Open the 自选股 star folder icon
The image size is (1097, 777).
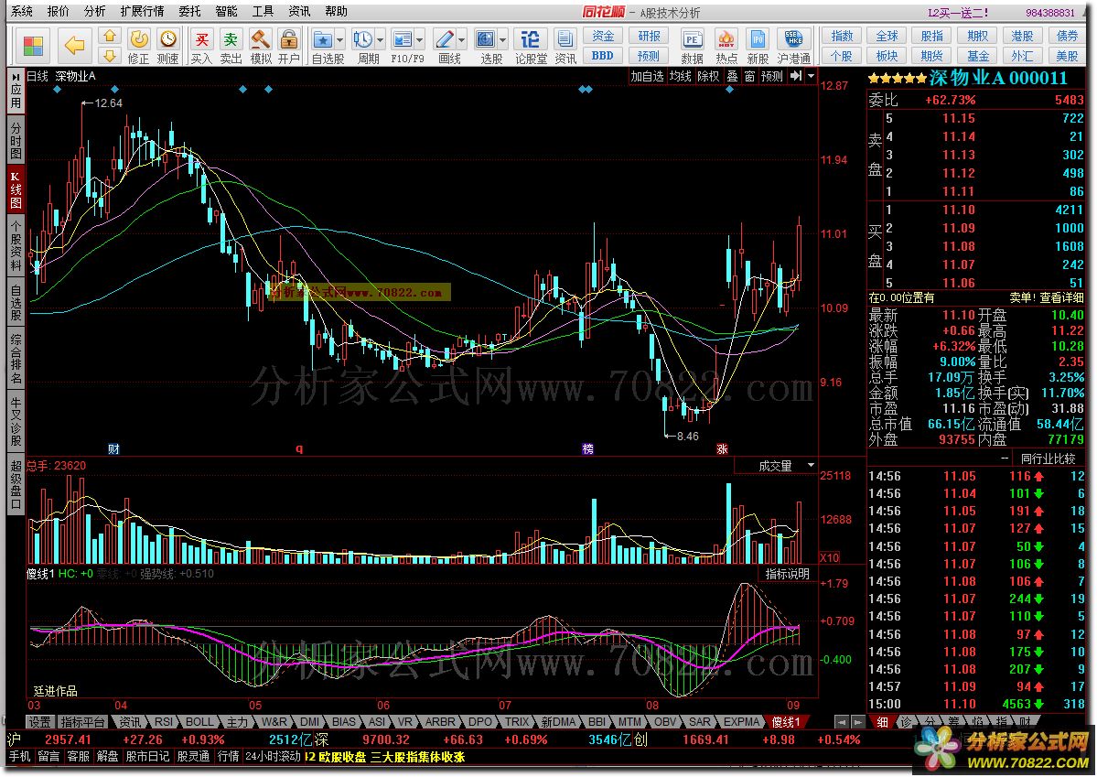pos(323,40)
